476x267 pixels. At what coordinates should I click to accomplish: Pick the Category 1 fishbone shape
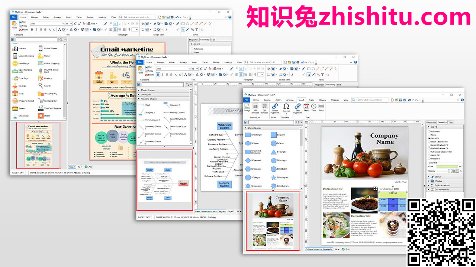172,105
